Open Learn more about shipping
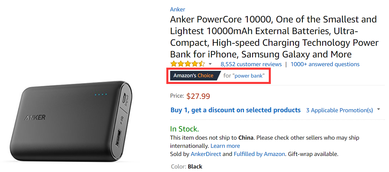The width and height of the screenshot is (389, 172). pyautogui.click(x=225, y=146)
